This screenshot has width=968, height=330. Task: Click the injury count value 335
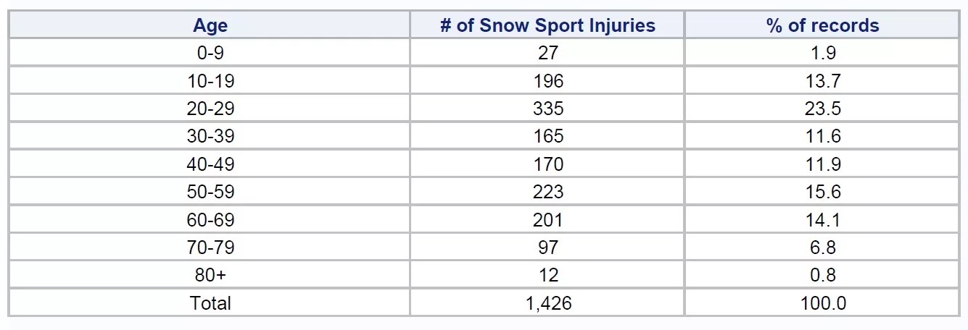[x=547, y=109]
